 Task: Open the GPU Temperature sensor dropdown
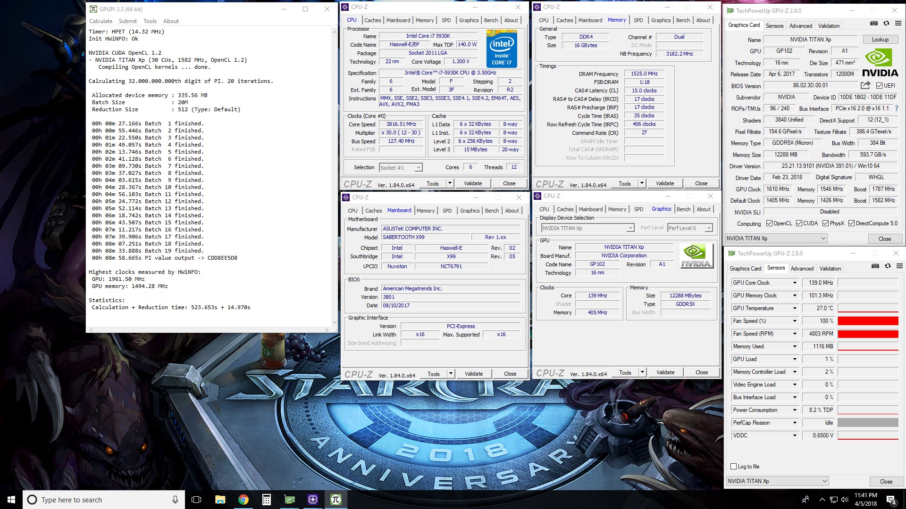pos(795,308)
